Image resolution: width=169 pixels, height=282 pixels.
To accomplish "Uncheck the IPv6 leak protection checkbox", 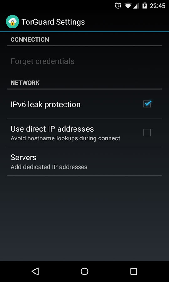I will 147,104.
